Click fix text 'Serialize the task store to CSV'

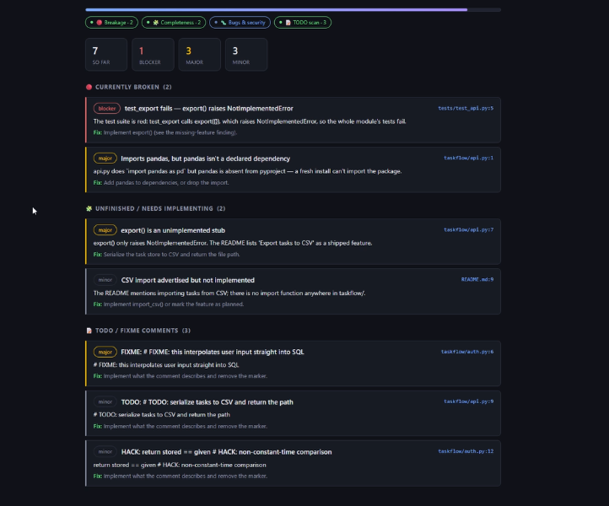(x=171, y=255)
